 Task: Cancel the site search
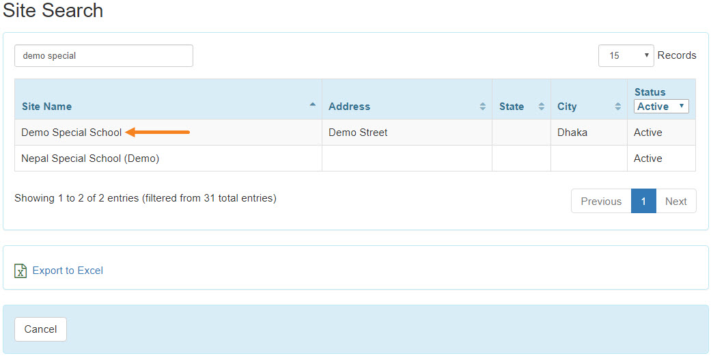click(x=40, y=329)
